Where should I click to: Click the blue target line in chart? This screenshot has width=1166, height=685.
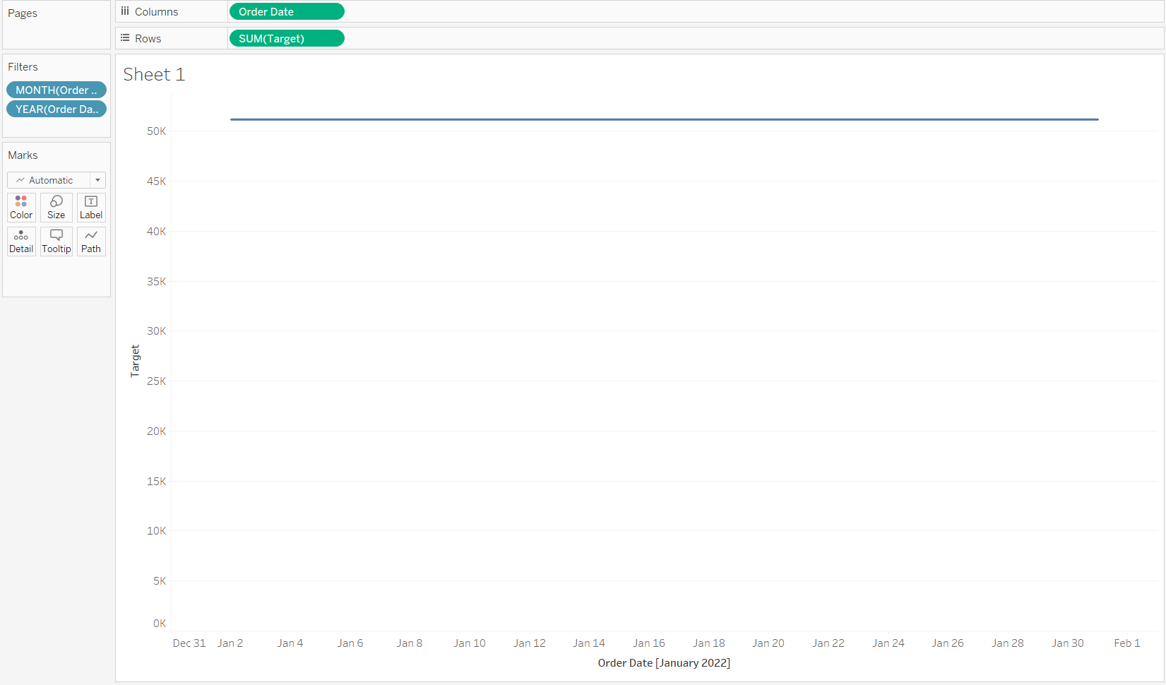coord(664,119)
